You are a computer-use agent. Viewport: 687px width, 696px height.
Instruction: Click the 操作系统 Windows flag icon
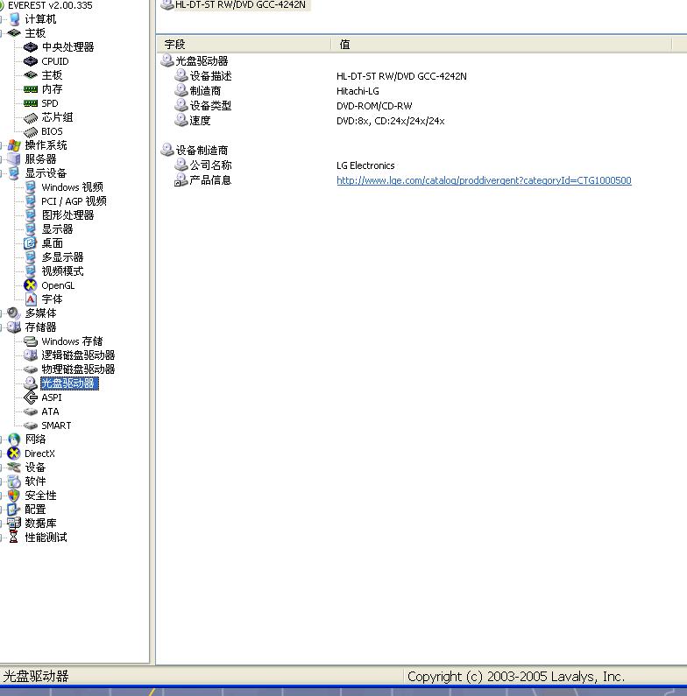tap(14, 145)
